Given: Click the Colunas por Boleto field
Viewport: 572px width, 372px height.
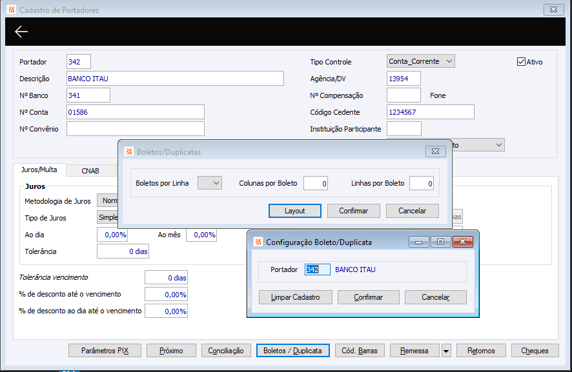Looking at the screenshot, I should coord(316,183).
